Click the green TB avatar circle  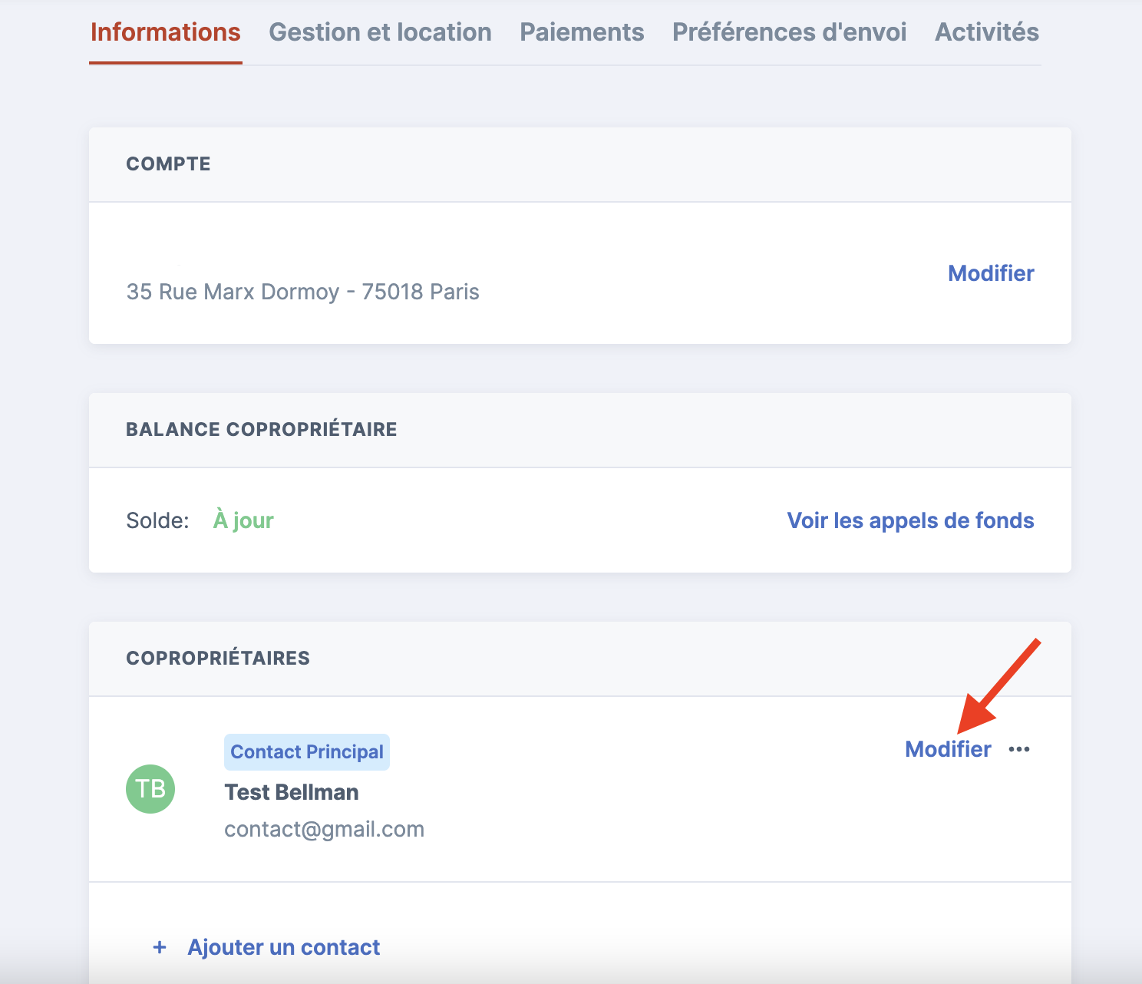150,789
